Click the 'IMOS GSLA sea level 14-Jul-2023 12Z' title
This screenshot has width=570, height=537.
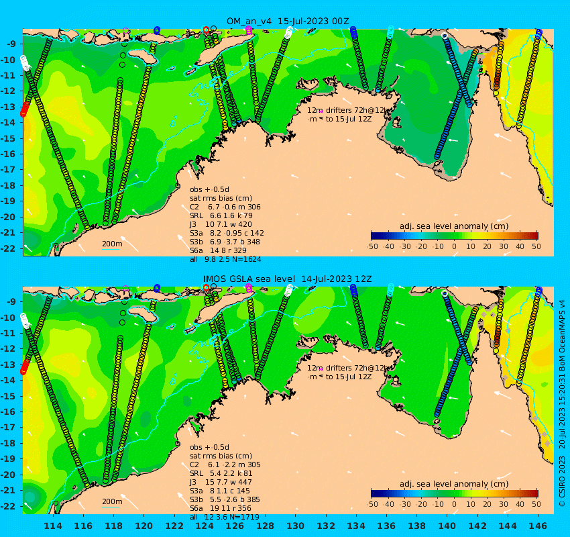(288, 279)
